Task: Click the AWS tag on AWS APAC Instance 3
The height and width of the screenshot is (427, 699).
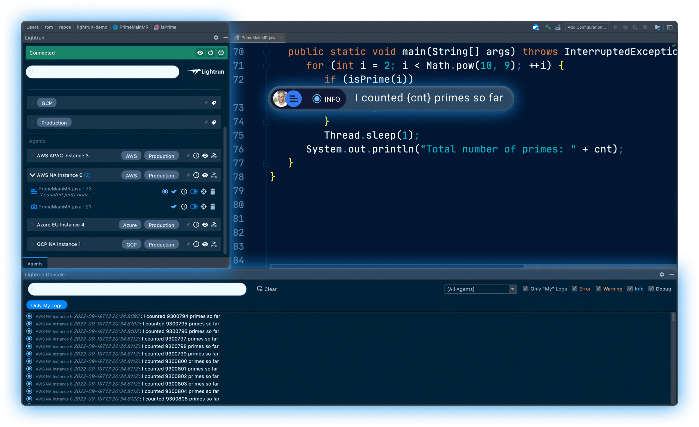Action: pos(131,156)
